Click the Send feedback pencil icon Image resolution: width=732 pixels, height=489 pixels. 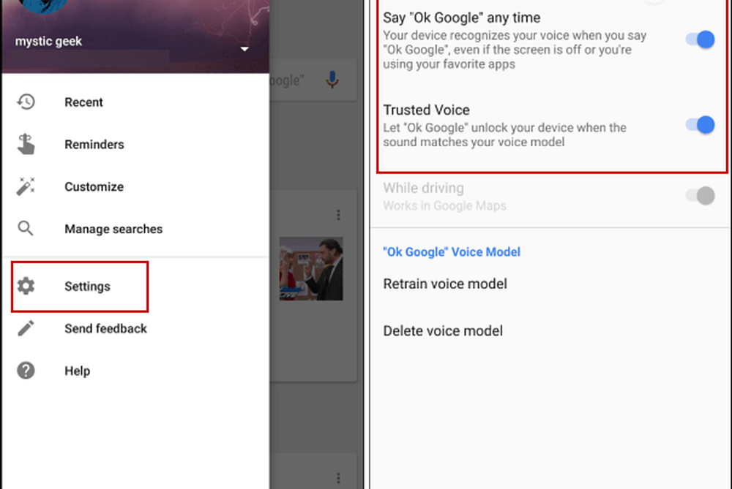coord(26,328)
